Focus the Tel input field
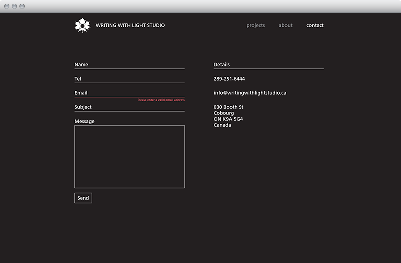Image resolution: width=401 pixels, height=263 pixels. (x=129, y=79)
